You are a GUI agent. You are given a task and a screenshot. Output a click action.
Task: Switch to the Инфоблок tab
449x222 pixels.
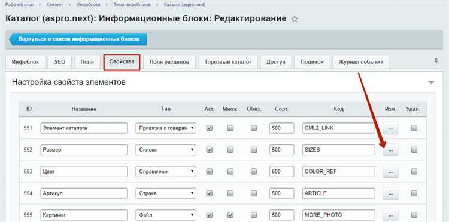point(25,62)
